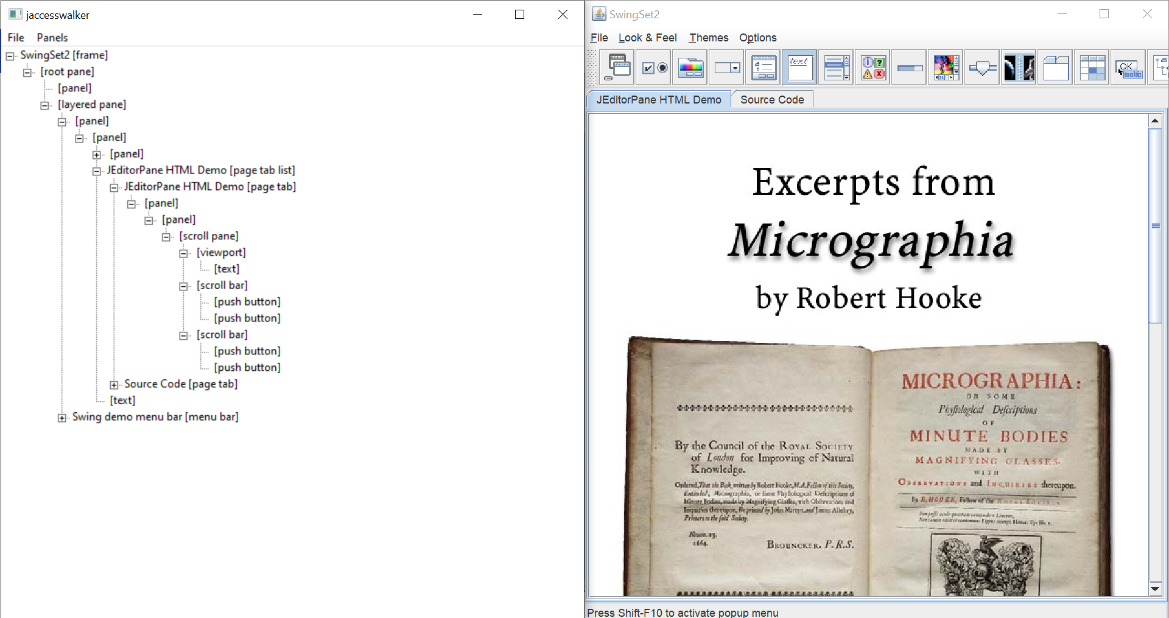Open the Internal Frames demo
Image resolution: width=1169 pixels, height=618 pixels.
pyautogui.click(x=617, y=68)
